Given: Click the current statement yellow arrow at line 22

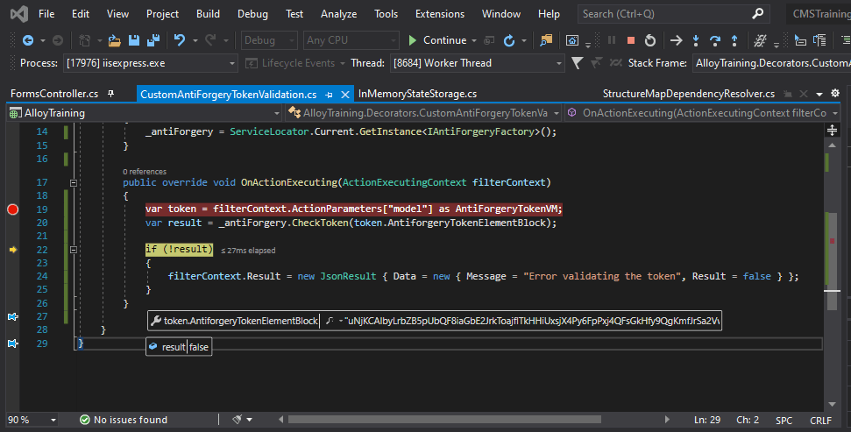Looking at the screenshot, I should (x=13, y=250).
